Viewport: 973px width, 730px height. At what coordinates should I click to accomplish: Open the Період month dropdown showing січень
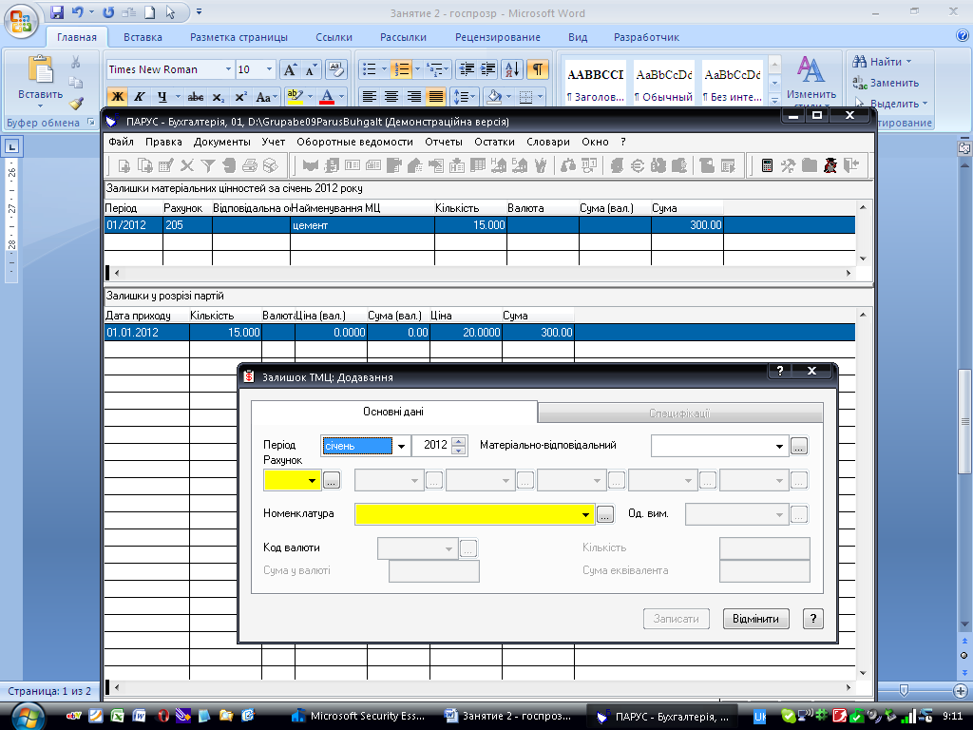tap(402, 446)
